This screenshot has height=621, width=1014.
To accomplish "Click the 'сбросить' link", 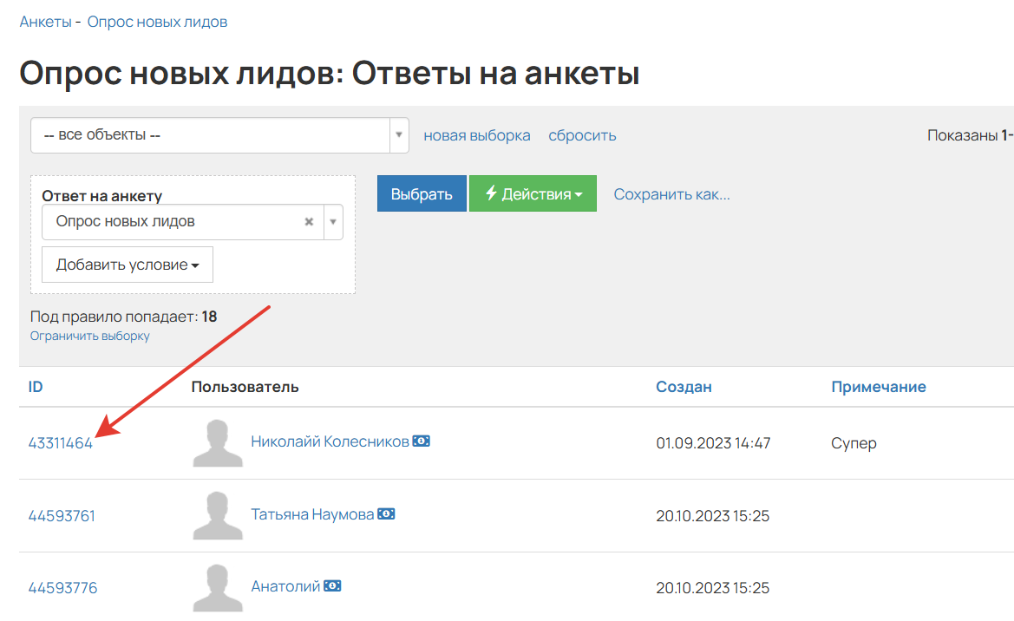I will coord(582,135).
